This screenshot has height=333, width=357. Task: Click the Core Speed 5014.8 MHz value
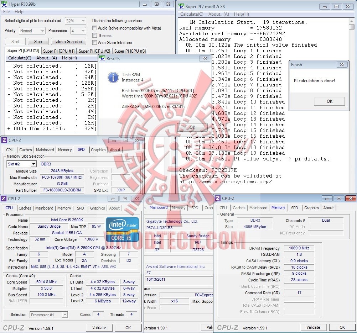click(46, 282)
